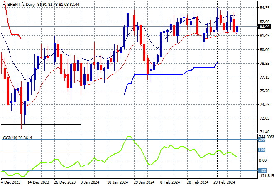Click the current price tag 82.44
Viewport: 274px width, 187px height.
tap(265, 27)
